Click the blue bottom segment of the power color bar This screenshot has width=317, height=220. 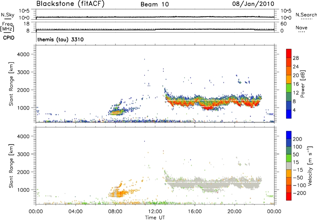pyautogui.click(x=289, y=114)
